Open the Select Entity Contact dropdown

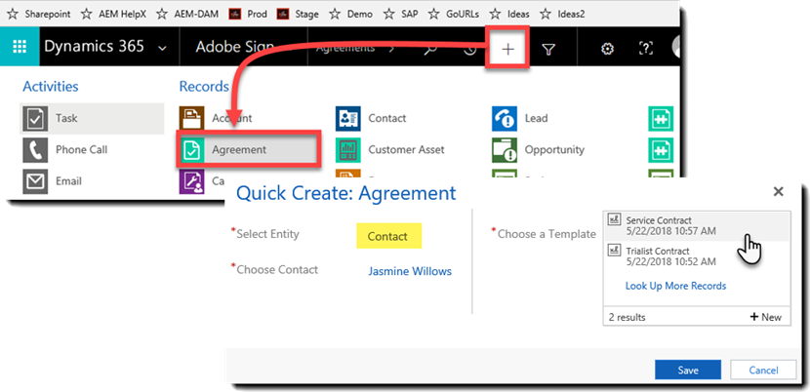click(x=388, y=236)
